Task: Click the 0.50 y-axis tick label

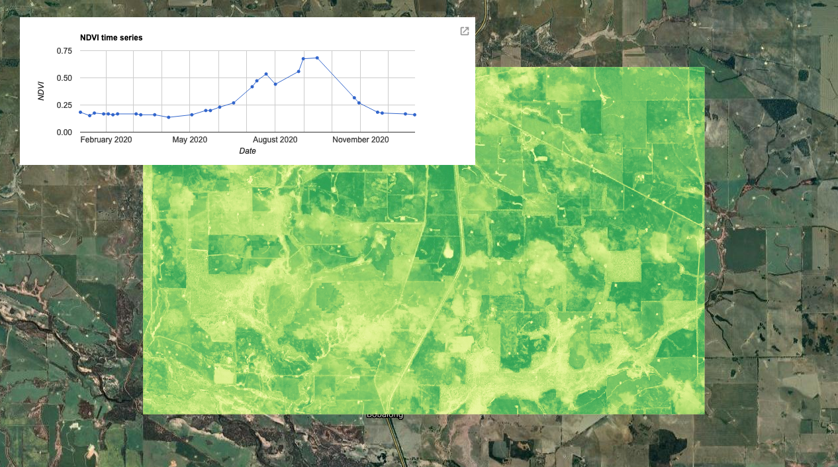Action: 64,78
